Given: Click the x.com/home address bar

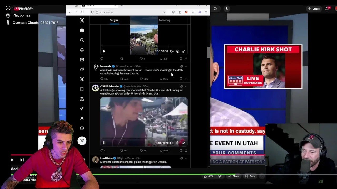Looking at the screenshot, I should pos(128,12).
